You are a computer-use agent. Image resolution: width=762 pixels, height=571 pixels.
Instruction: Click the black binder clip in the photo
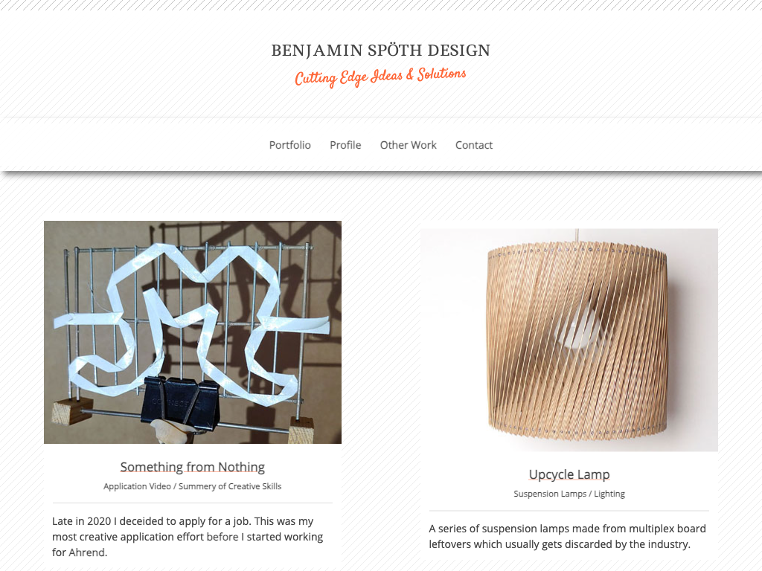(180, 404)
